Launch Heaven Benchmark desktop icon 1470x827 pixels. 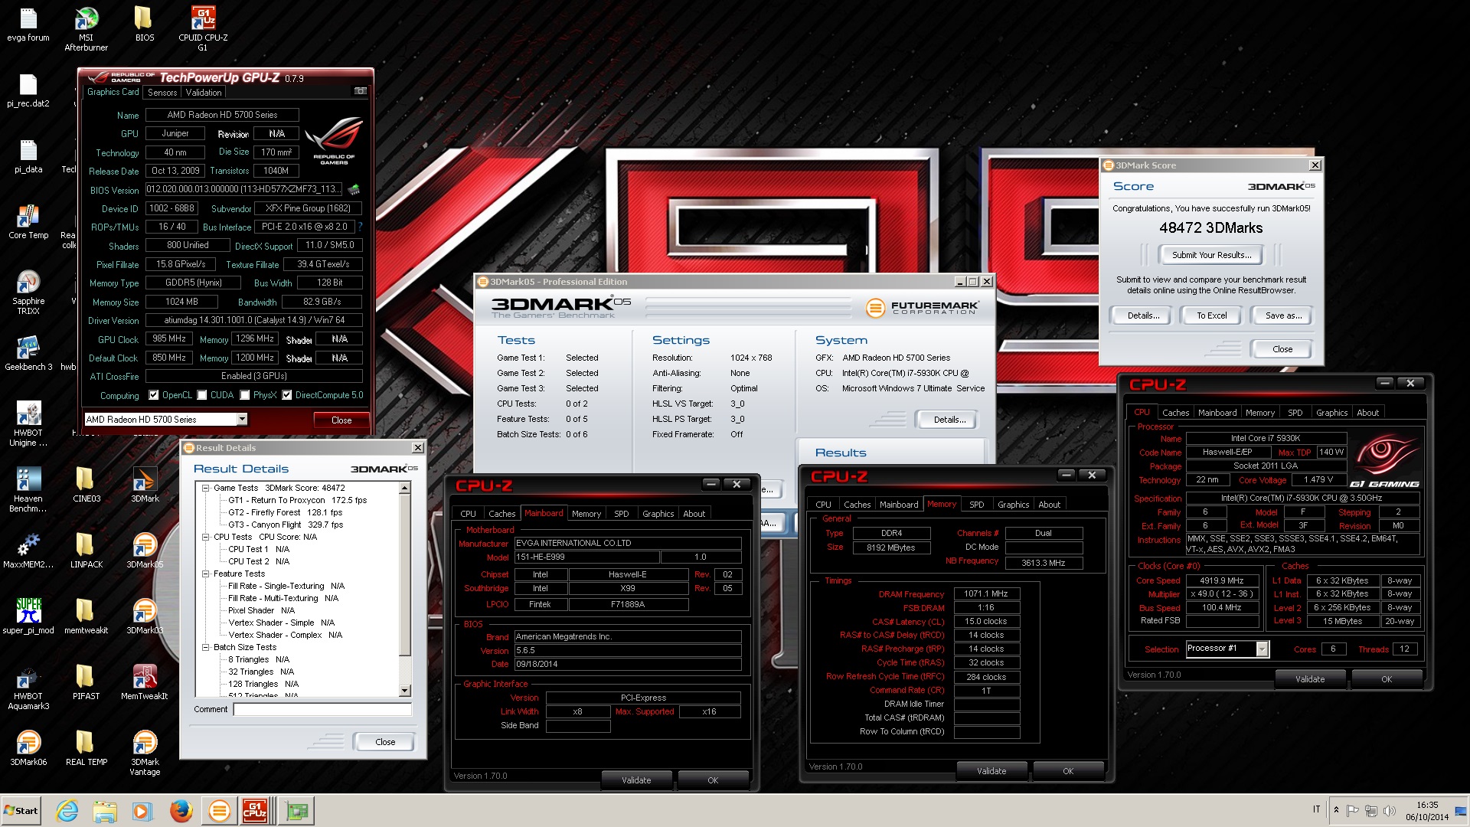pyautogui.click(x=28, y=490)
